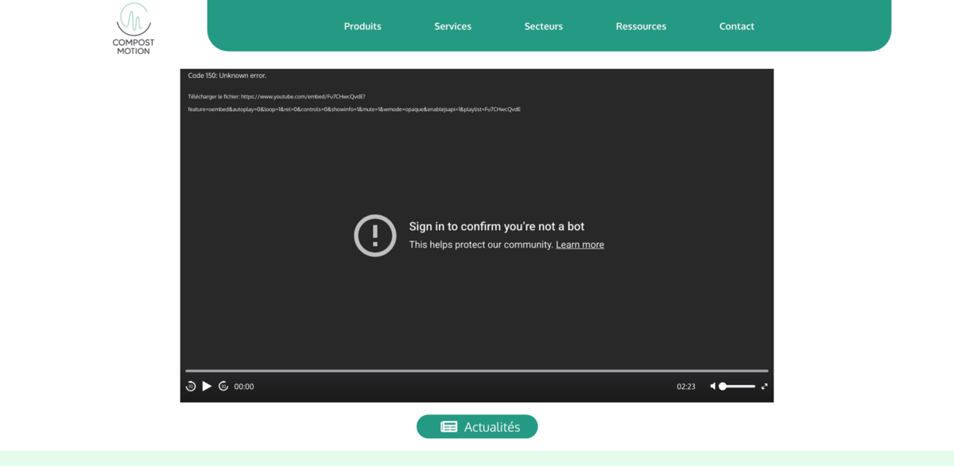
Task: Open the Produits menu
Action: coord(363,26)
